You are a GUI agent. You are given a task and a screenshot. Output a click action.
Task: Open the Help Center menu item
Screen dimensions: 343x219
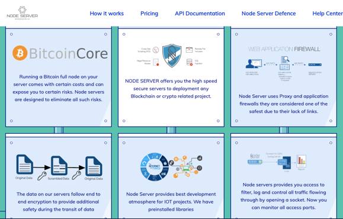coord(328,14)
